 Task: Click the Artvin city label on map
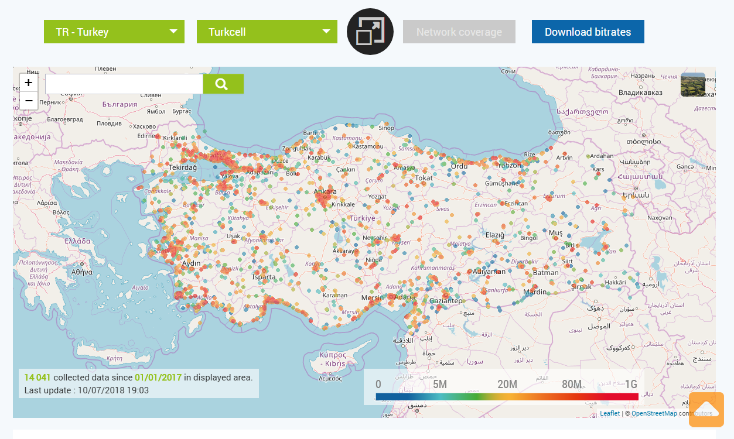(565, 157)
